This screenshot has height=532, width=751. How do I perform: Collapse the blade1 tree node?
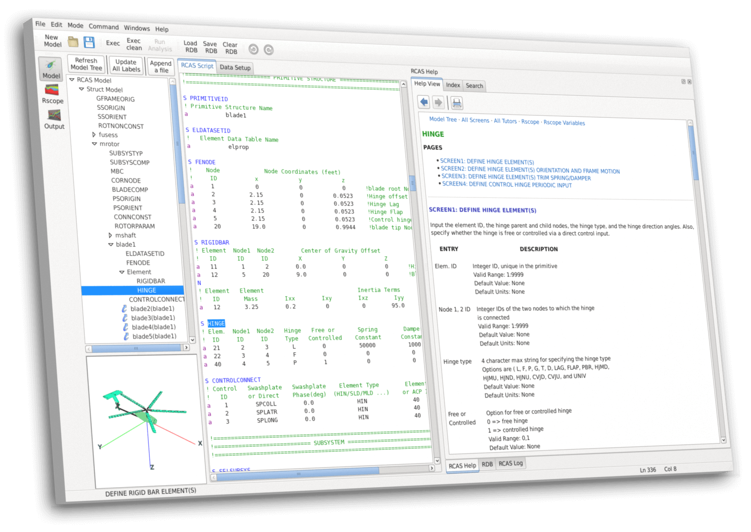point(111,244)
